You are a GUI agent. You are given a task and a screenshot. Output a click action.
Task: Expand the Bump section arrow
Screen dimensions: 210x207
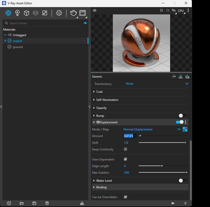(x=94, y=116)
